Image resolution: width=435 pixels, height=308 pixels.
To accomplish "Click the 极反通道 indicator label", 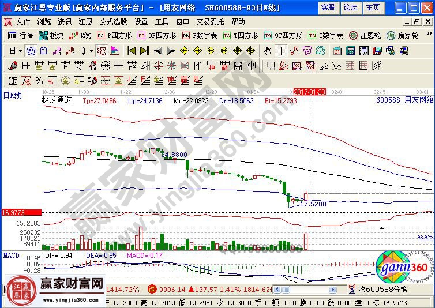I will click(x=57, y=100).
